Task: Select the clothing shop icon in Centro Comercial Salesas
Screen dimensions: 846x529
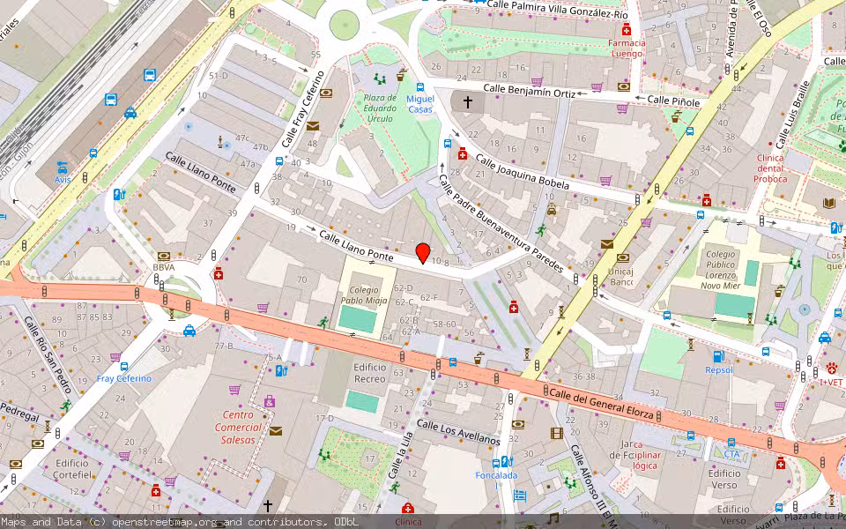Action: point(270,401)
